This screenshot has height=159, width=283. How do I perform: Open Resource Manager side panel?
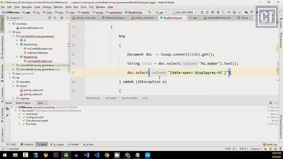tap(2, 47)
